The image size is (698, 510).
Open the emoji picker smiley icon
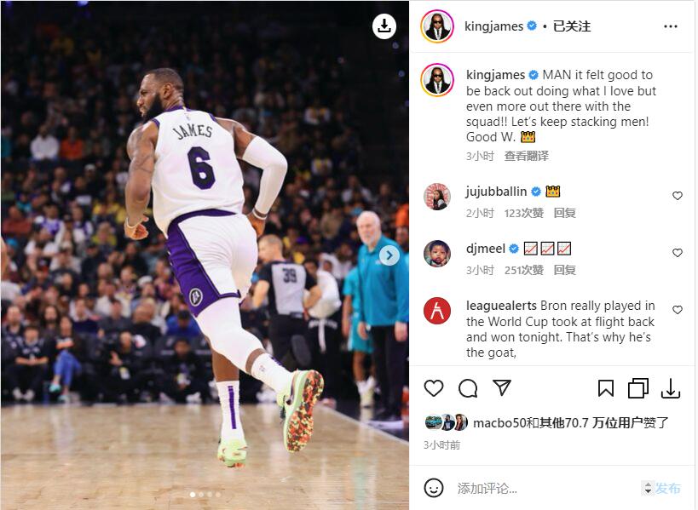click(433, 488)
